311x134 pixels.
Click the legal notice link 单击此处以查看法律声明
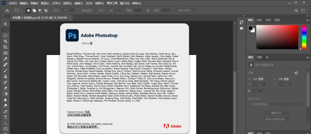[x=83, y=127]
